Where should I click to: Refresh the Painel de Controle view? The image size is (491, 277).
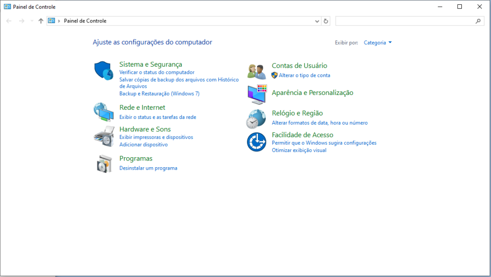click(x=326, y=21)
